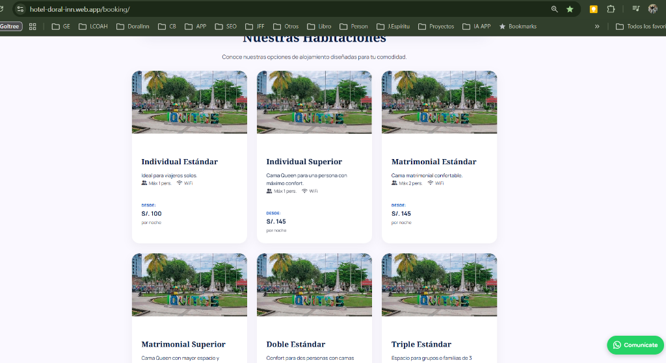The width and height of the screenshot is (666, 363).
Task: Open the CB bookmarks folder
Action: 167,26
